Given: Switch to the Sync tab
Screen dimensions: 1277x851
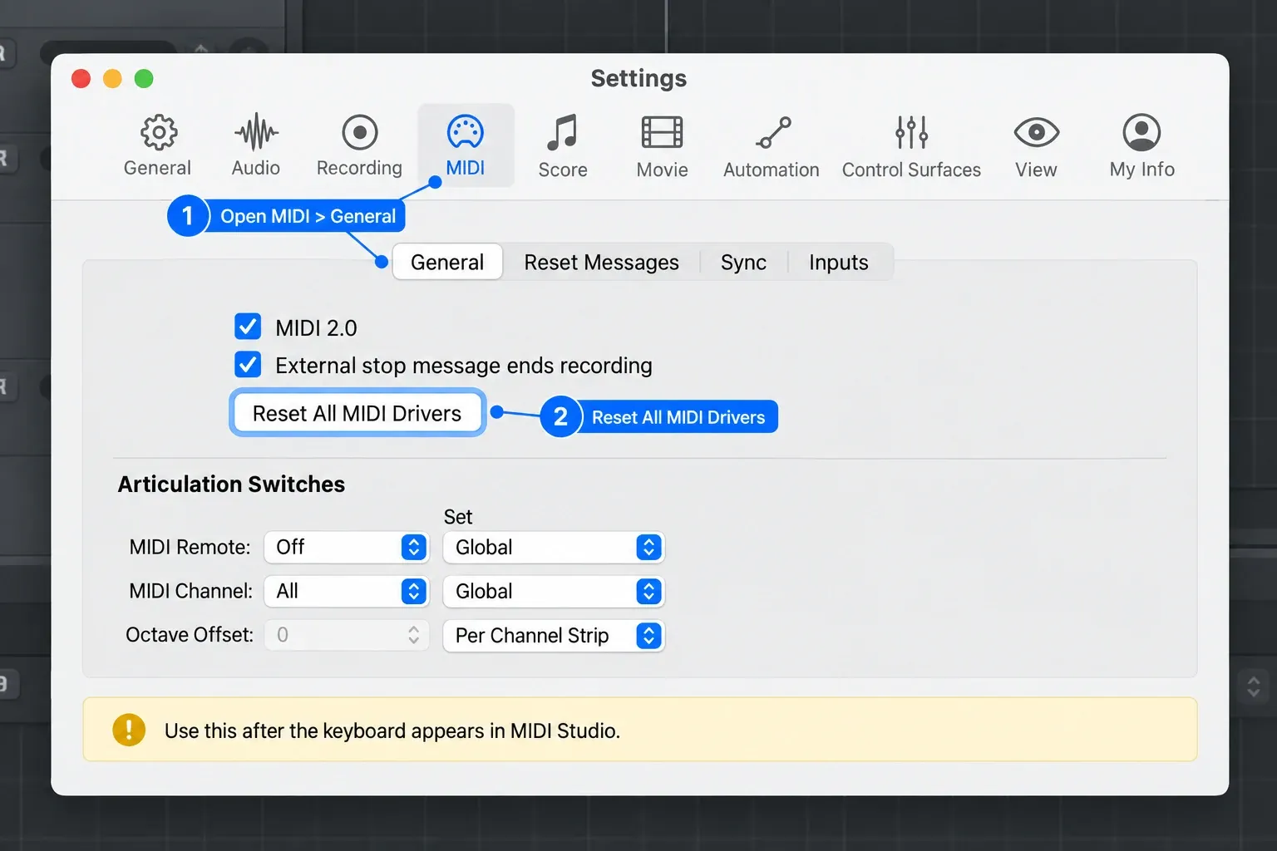Looking at the screenshot, I should click(743, 263).
